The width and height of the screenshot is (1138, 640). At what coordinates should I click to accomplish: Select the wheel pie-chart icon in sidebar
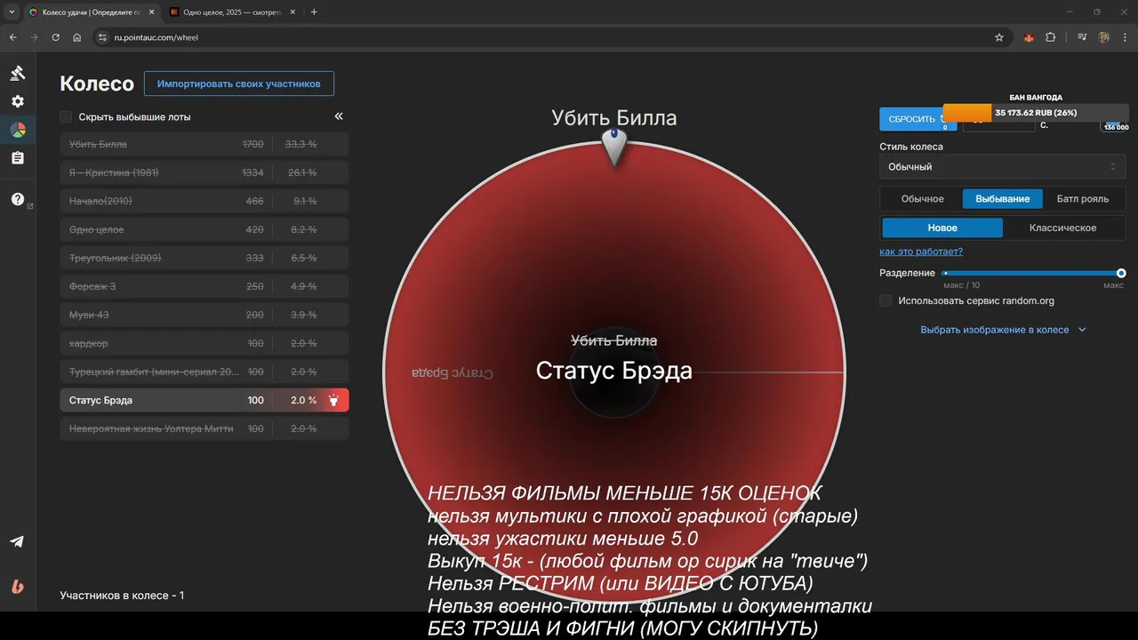pyautogui.click(x=18, y=130)
